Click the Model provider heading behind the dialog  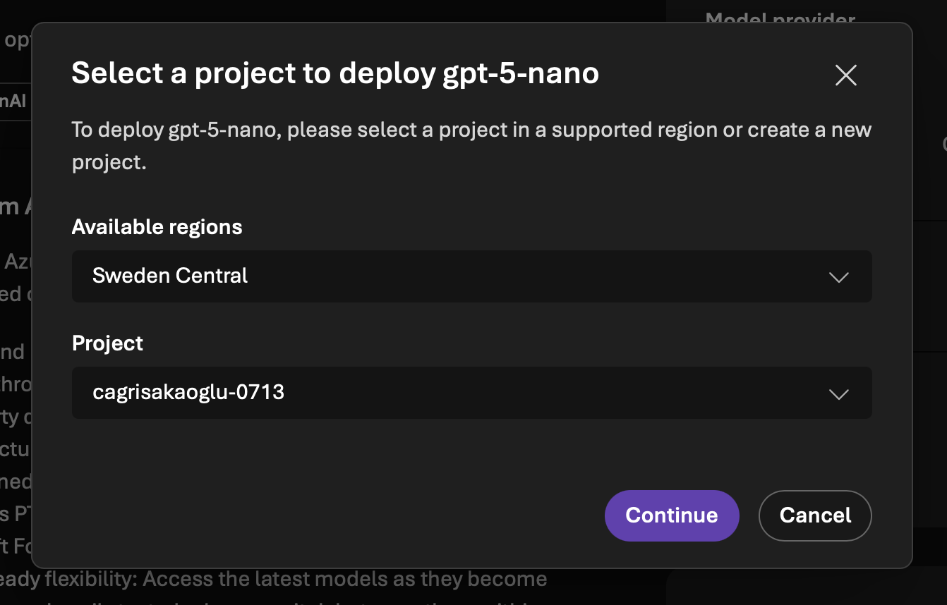click(x=779, y=20)
